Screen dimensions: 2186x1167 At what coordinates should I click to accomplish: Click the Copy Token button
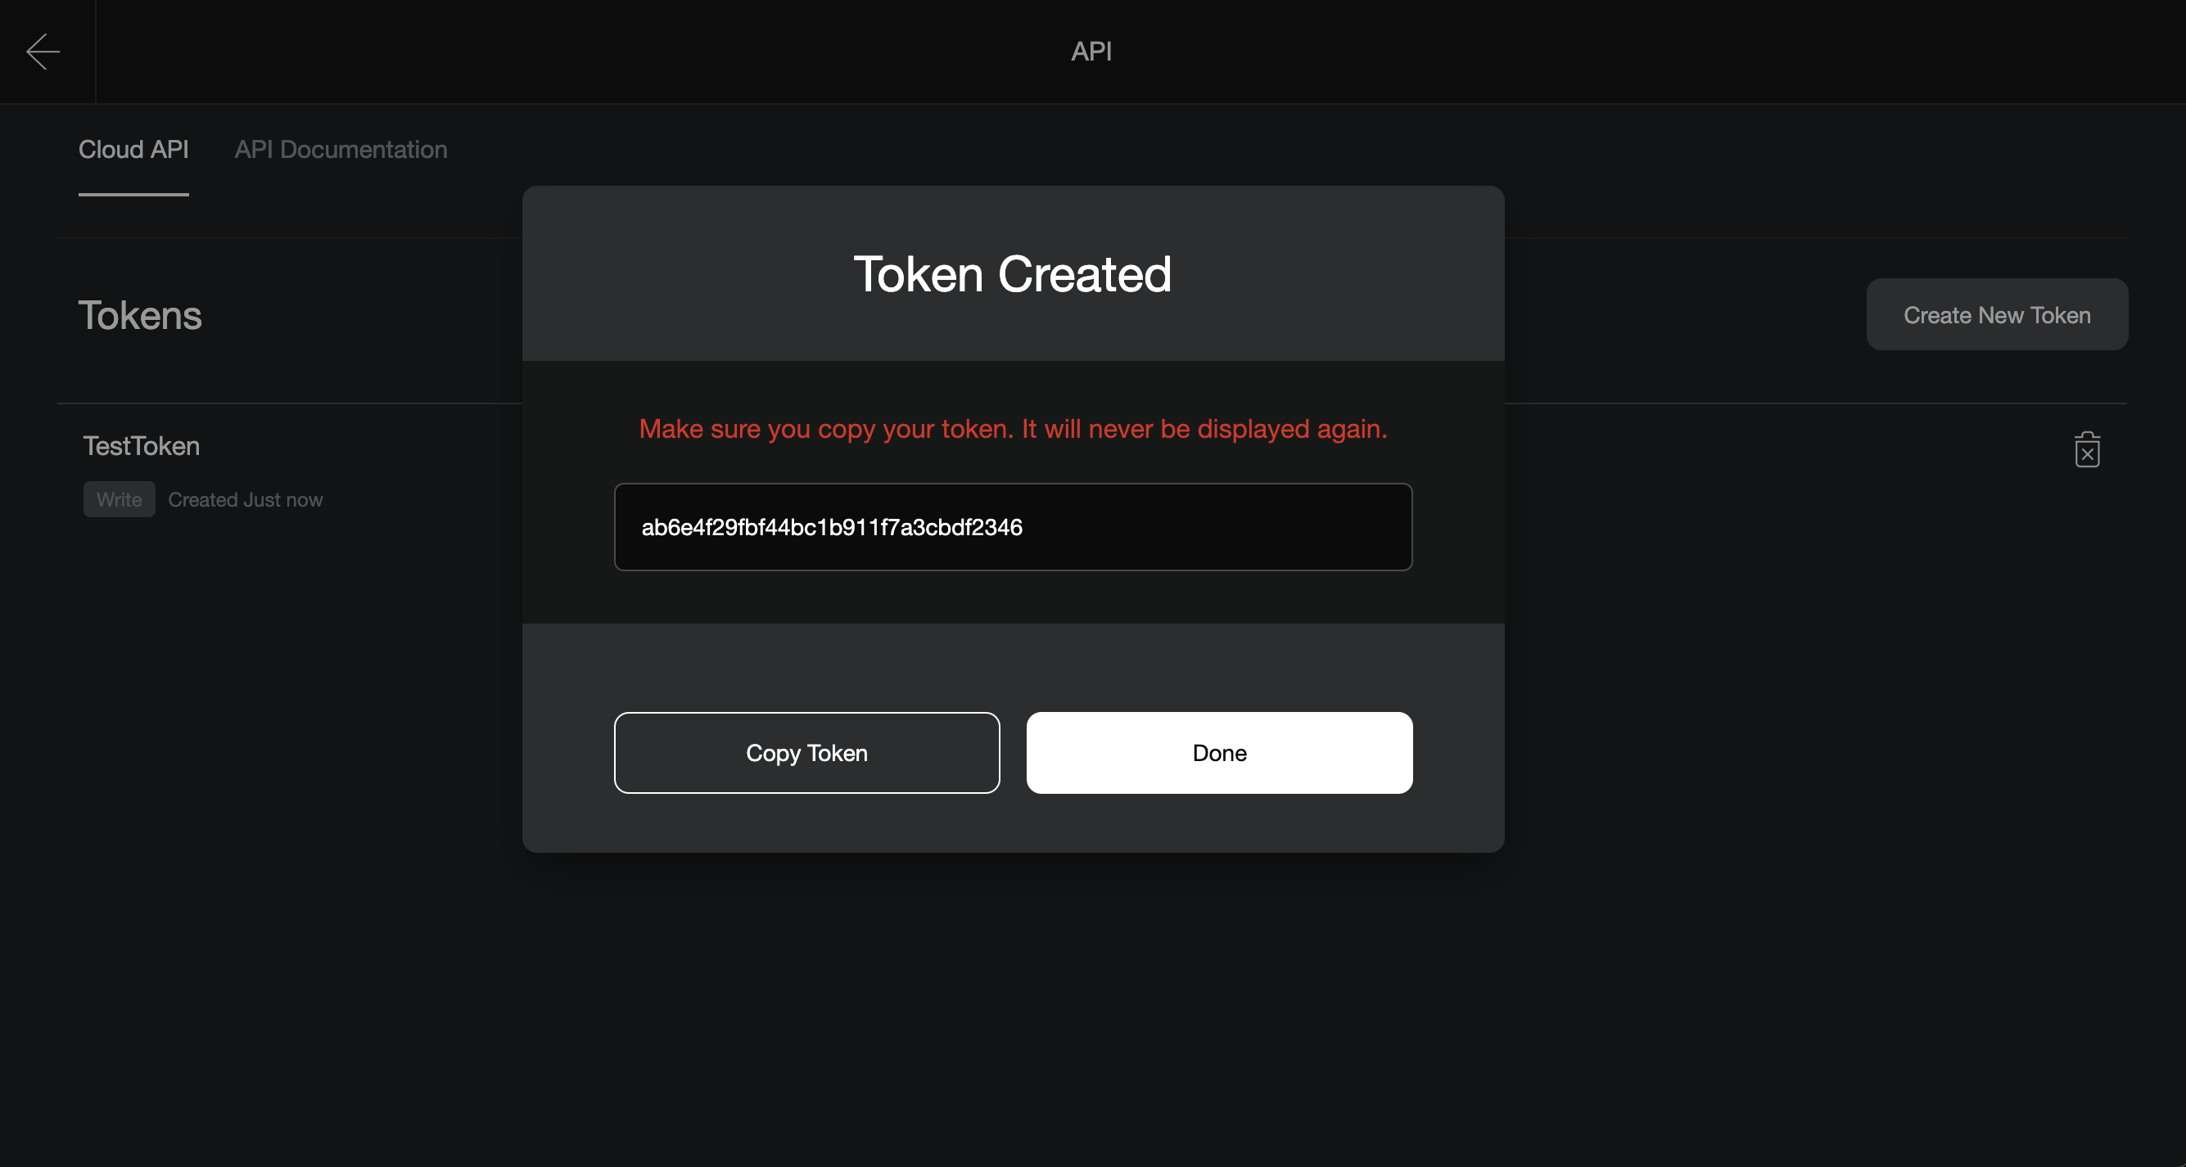[806, 752]
